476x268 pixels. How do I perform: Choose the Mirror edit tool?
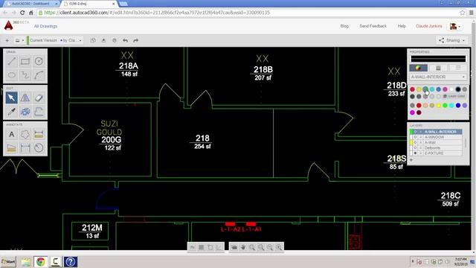25,98
